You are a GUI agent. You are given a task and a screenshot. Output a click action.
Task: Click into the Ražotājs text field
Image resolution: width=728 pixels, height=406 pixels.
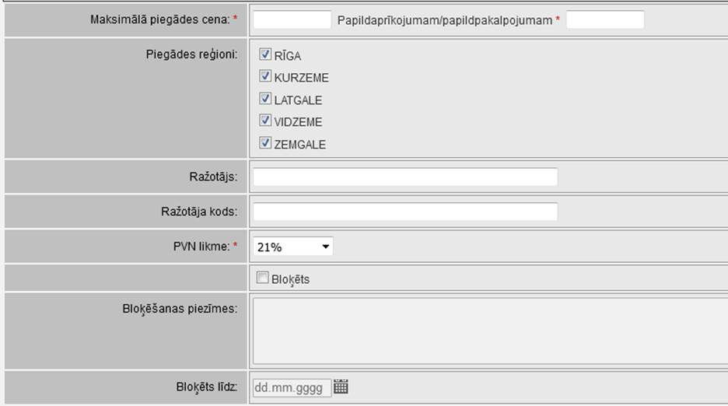click(x=405, y=177)
